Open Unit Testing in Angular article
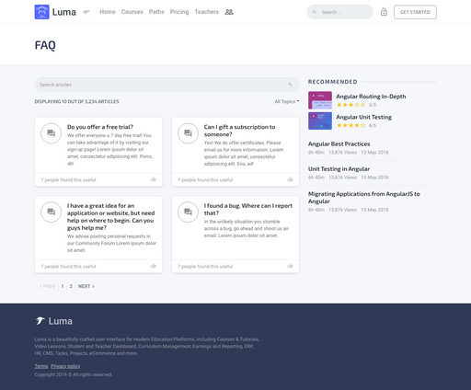 click(339, 169)
